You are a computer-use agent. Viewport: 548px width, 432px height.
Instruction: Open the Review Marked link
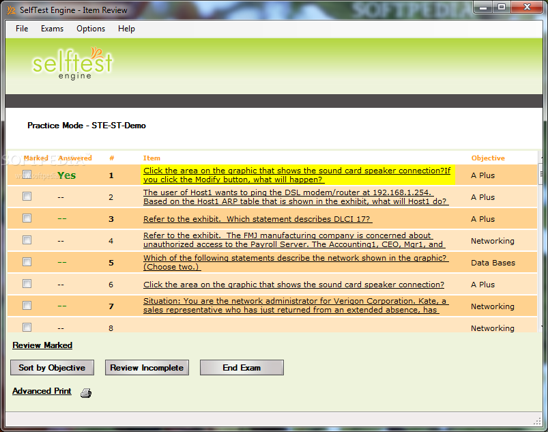coord(42,345)
